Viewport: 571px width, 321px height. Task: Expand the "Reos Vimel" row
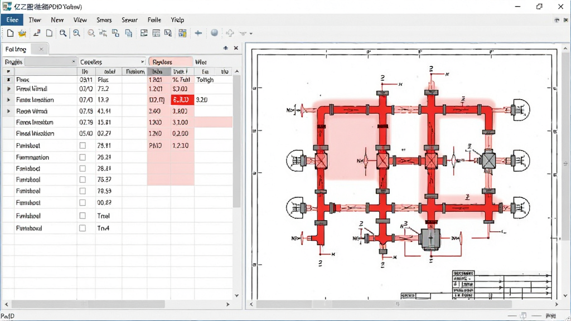[x=9, y=111]
